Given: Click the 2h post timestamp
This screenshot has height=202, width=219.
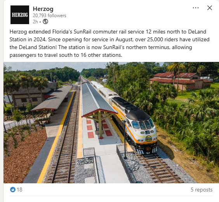Looking at the screenshot, I should [x=35, y=22].
